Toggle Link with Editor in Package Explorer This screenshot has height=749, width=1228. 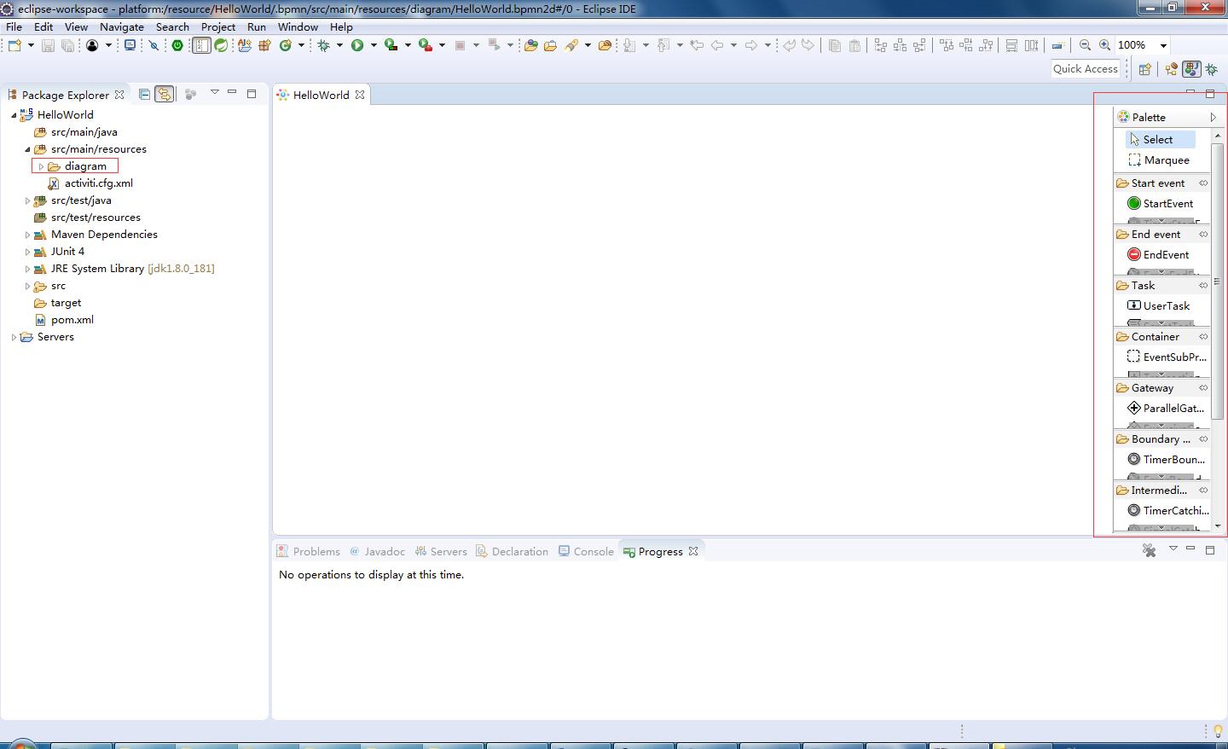point(164,94)
